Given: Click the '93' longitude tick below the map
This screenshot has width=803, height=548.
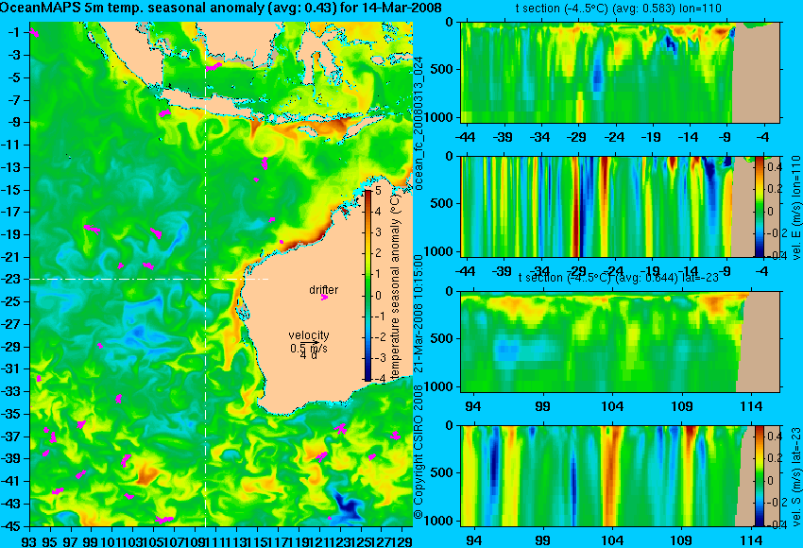Looking at the screenshot, I should [29, 540].
